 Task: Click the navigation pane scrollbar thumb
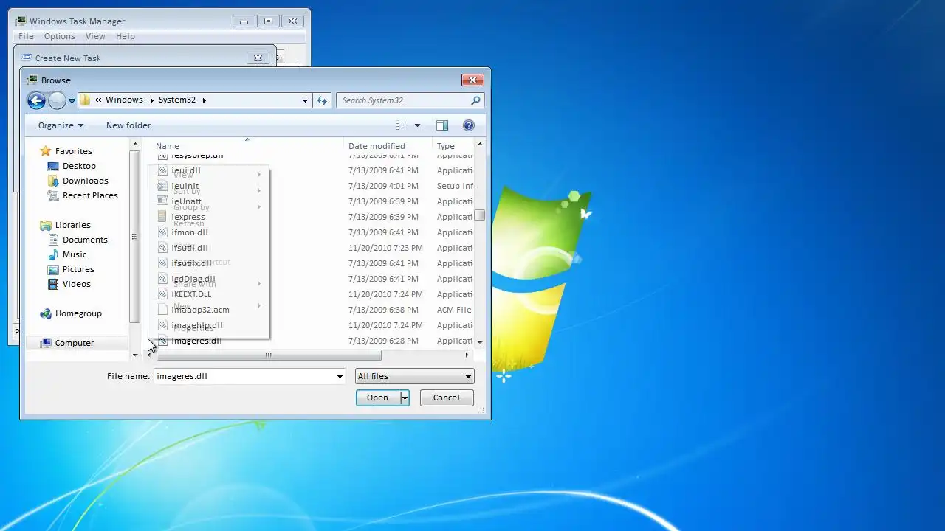pos(135,236)
